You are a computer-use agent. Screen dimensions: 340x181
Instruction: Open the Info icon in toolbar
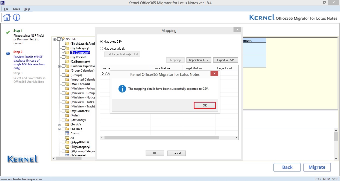coord(16,17)
